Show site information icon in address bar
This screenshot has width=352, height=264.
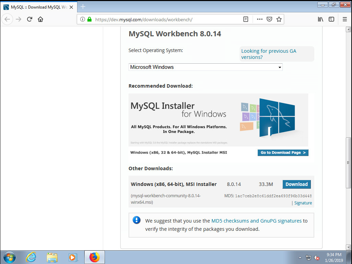[83, 19]
